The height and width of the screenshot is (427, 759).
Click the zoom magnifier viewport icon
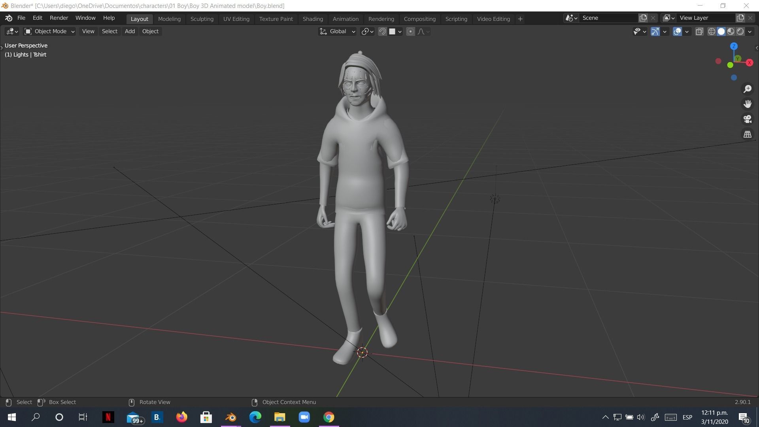pos(747,89)
